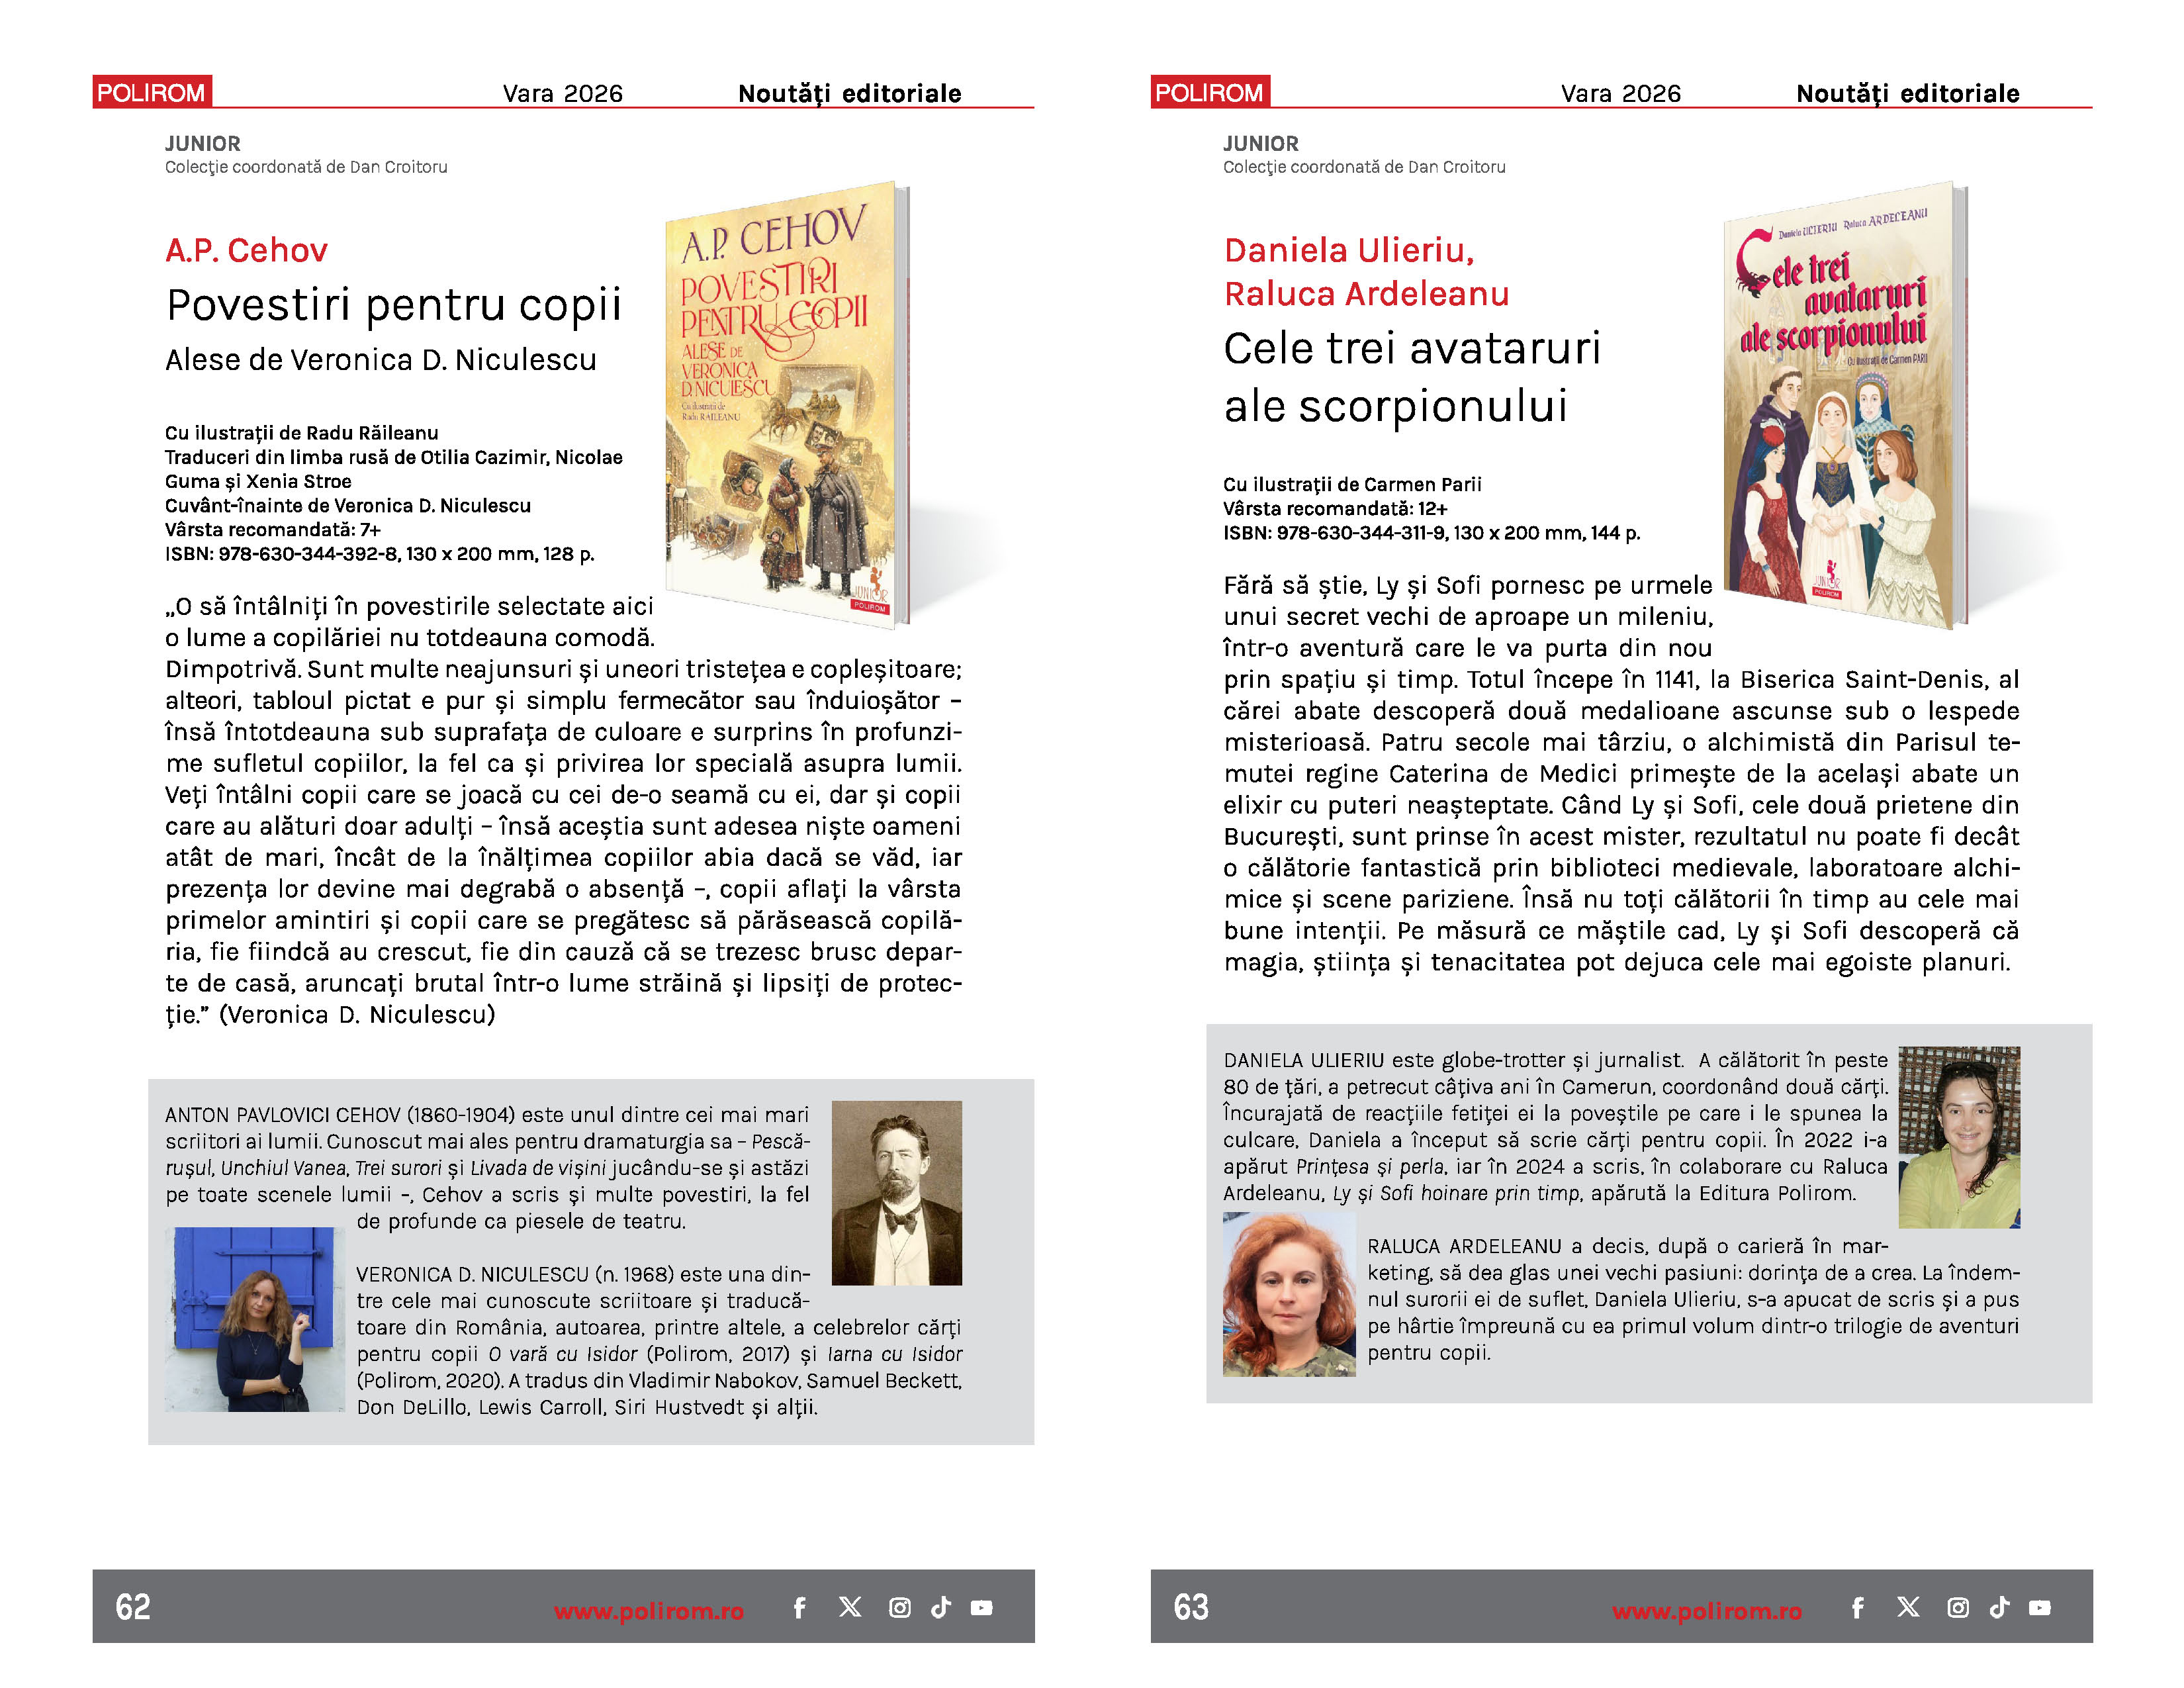Click the Facebook icon on page 62

click(x=800, y=1607)
